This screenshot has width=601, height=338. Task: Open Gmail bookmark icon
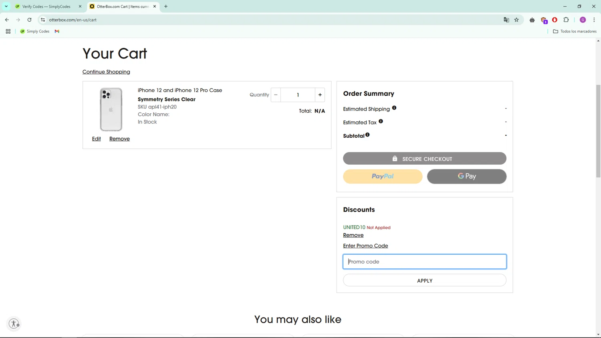(x=57, y=31)
